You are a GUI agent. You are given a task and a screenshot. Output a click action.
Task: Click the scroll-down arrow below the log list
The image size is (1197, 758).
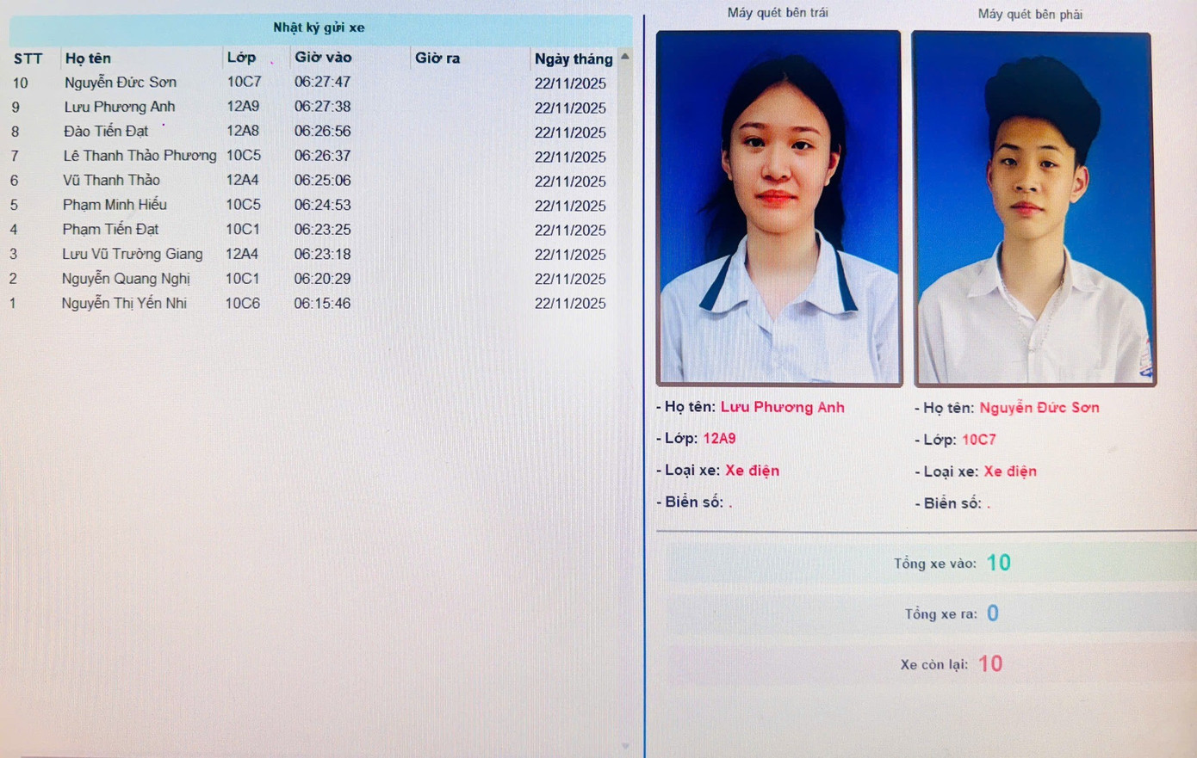coord(625,747)
